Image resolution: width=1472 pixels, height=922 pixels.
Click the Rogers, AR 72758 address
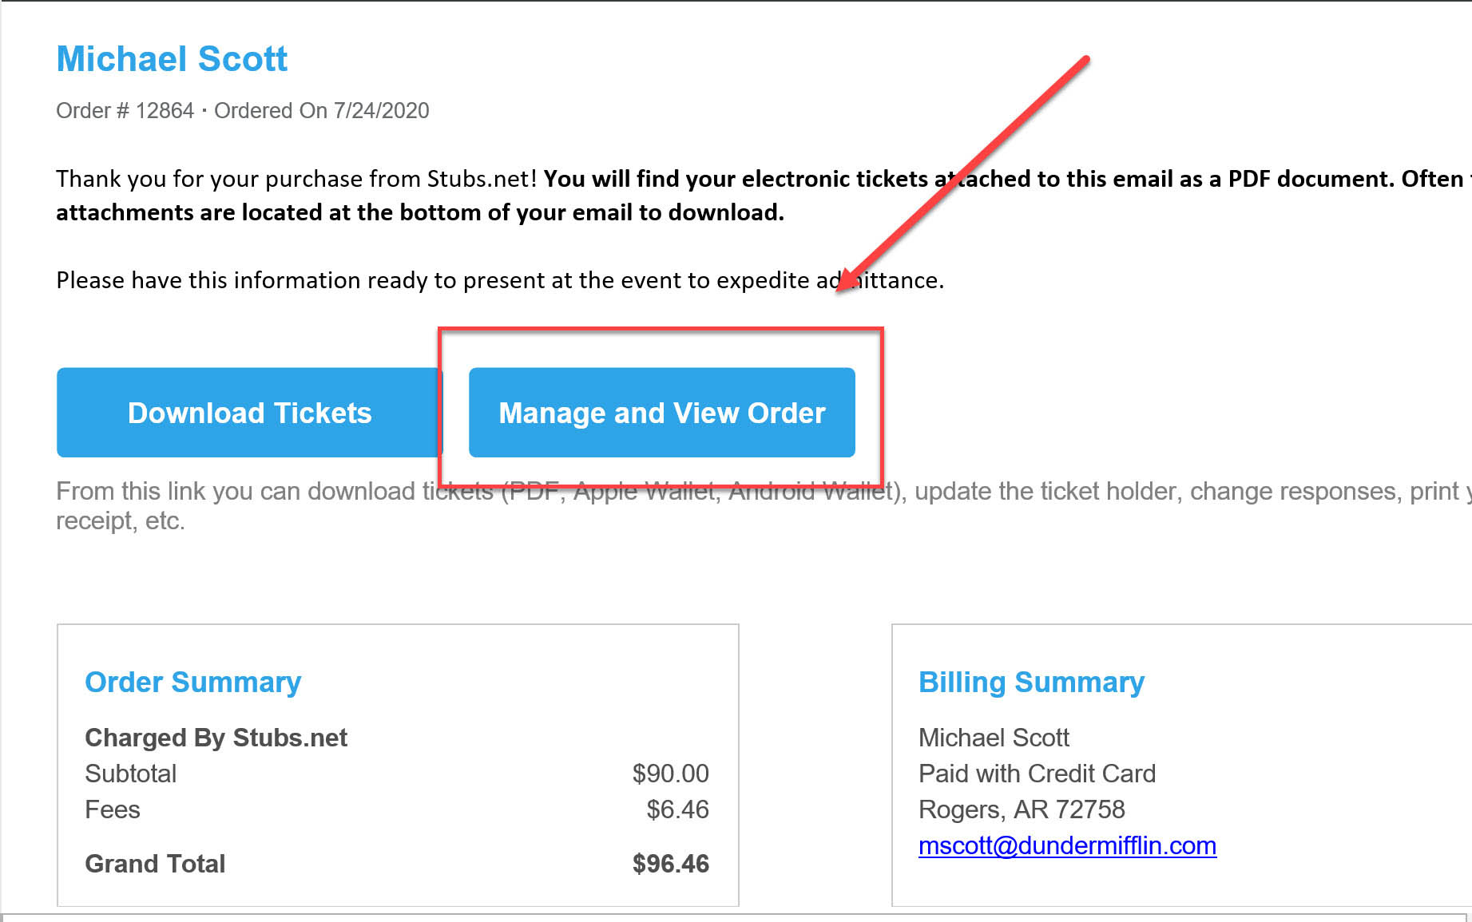(x=1022, y=809)
